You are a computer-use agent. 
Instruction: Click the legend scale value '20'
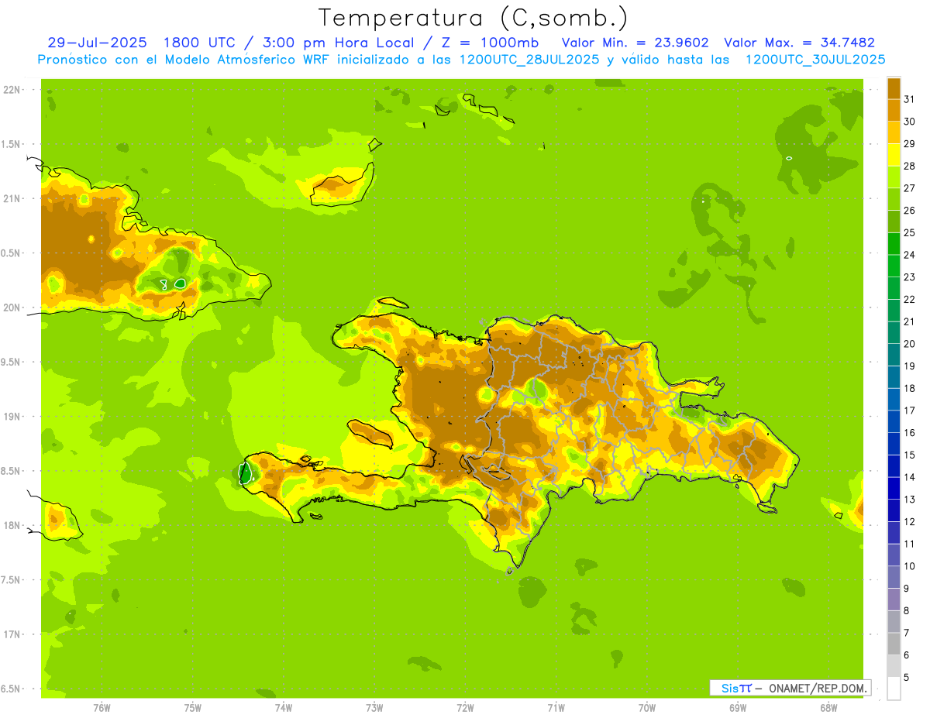(x=909, y=344)
